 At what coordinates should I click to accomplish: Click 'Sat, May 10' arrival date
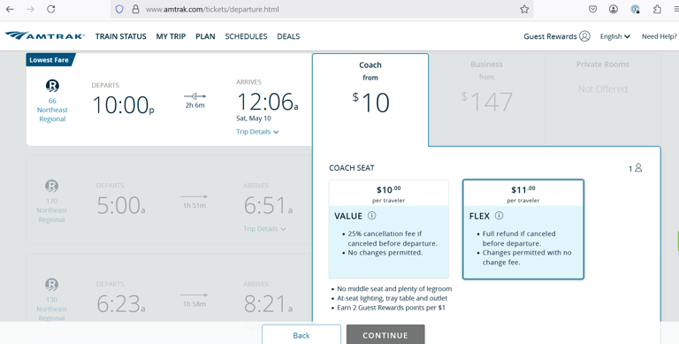(x=254, y=118)
